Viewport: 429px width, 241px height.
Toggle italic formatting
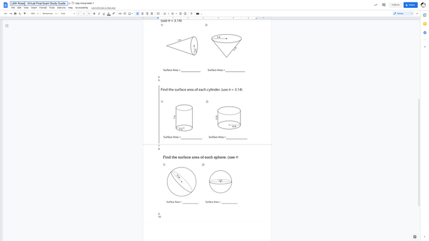pyautogui.click(x=99, y=14)
